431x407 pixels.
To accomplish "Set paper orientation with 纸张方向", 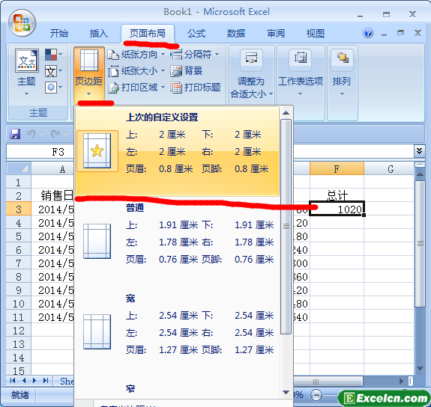I will (x=136, y=55).
